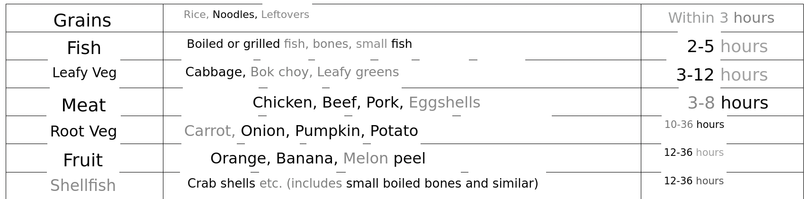Click the 3-12 hours time value
Viewport: 808px width, 199px height.
pos(722,75)
